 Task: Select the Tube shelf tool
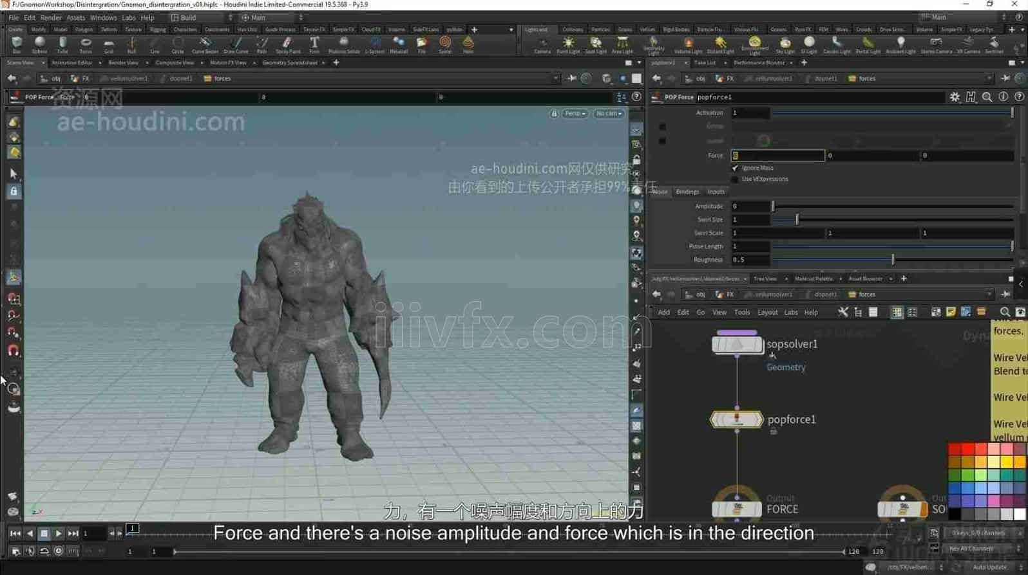[x=62, y=44]
